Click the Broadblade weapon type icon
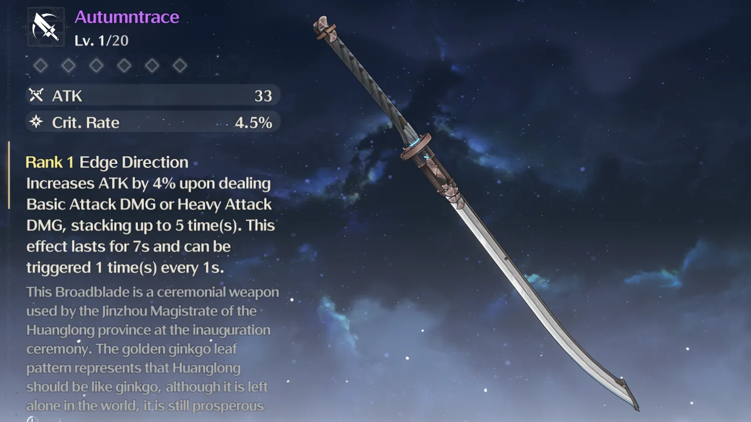The width and height of the screenshot is (751, 422). point(46,27)
